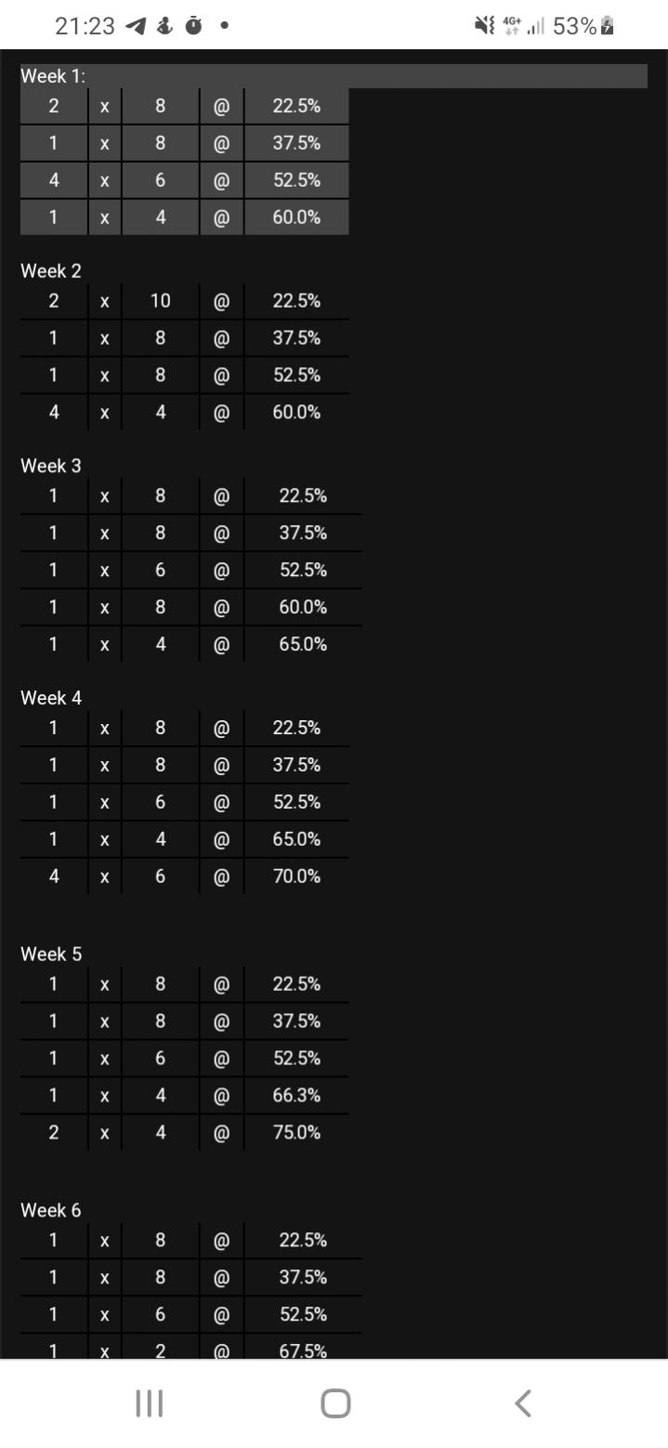Tap the 75.0% cell in Week 5
This screenshot has width=668, height=1448.
click(x=296, y=1133)
